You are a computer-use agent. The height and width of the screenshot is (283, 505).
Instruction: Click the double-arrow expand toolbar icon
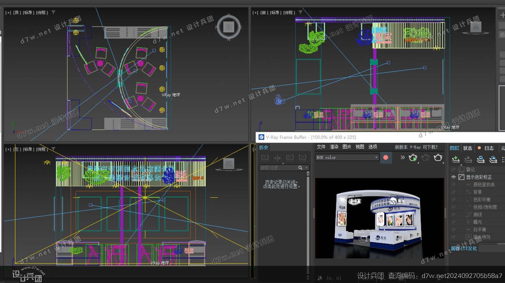402,157
